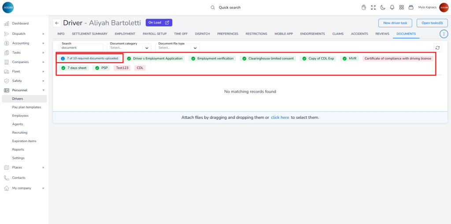
Task: Switch to the Payroll Setup tab
Action: tap(155, 34)
